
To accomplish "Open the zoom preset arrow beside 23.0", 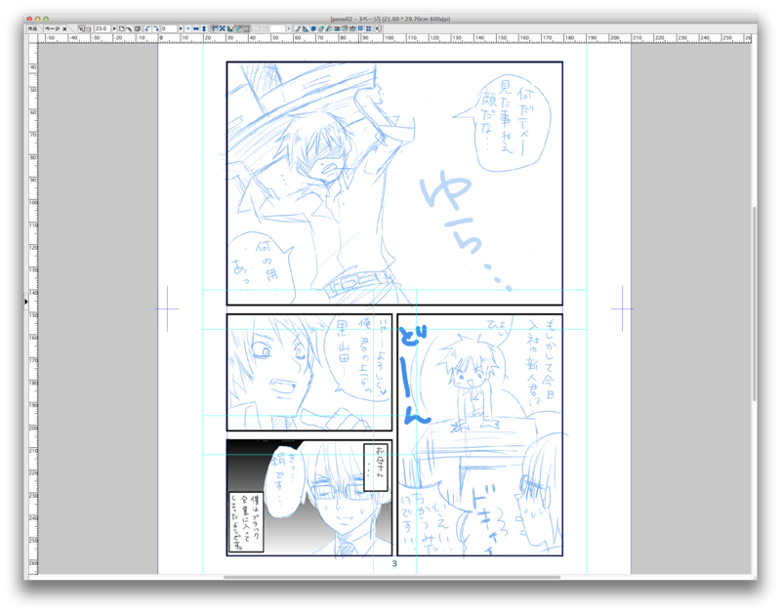I will (x=114, y=29).
